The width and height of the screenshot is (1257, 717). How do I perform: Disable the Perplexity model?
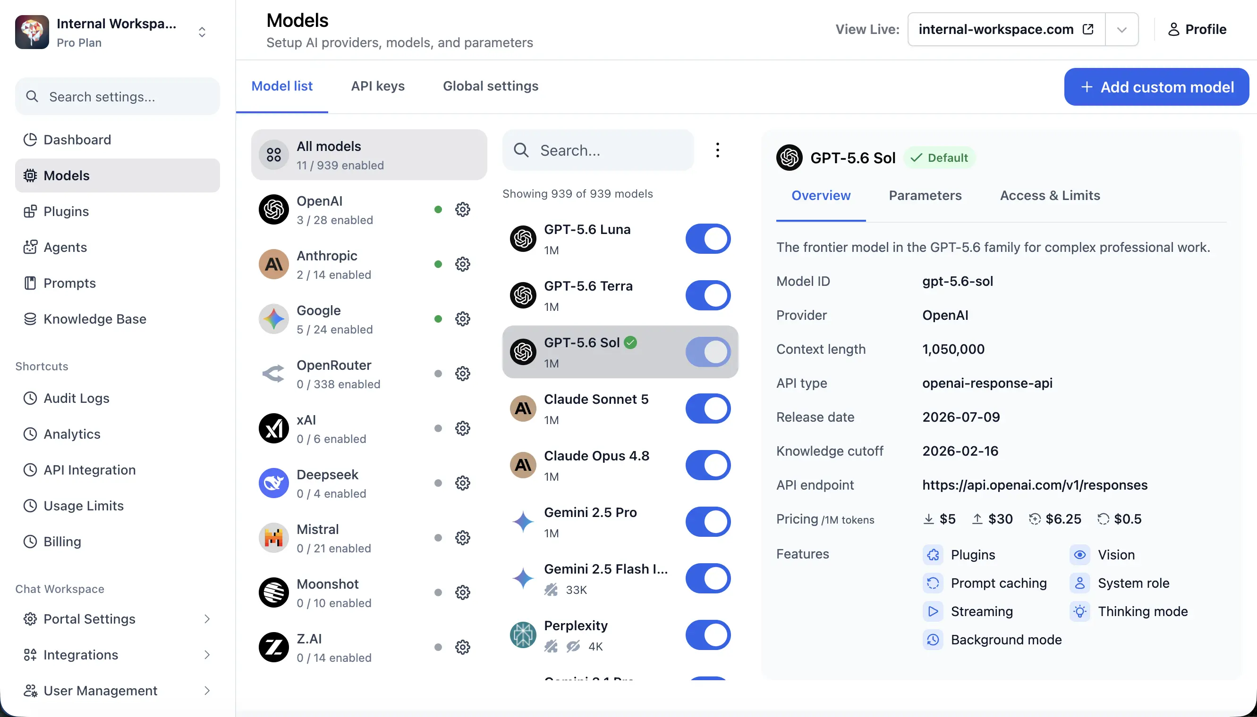coord(708,636)
